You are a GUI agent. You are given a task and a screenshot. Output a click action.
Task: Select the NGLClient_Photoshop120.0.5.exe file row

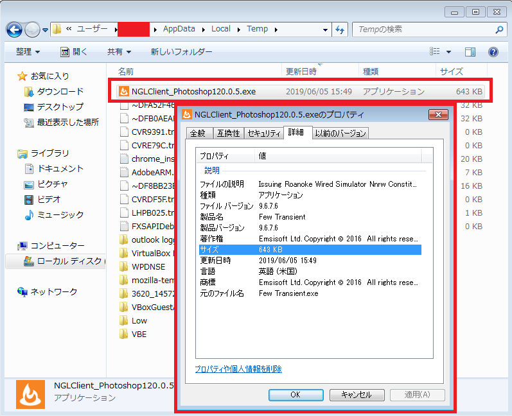click(x=300, y=91)
